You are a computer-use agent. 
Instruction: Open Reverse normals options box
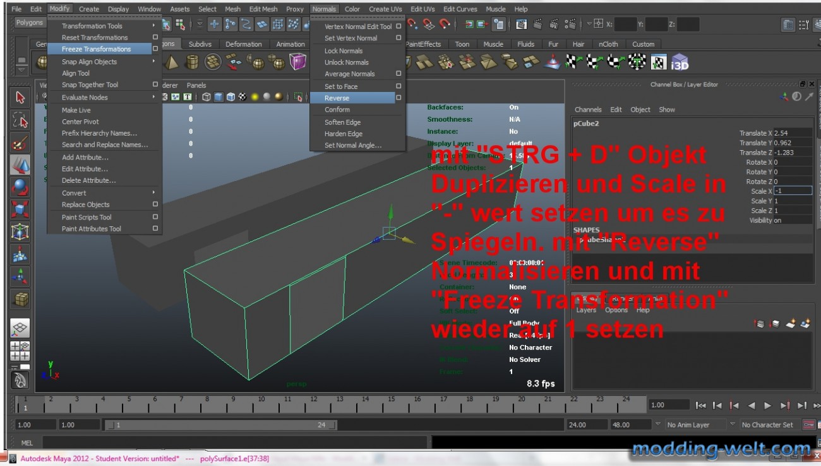[399, 98]
